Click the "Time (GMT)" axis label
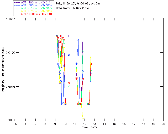 [89, 127]
